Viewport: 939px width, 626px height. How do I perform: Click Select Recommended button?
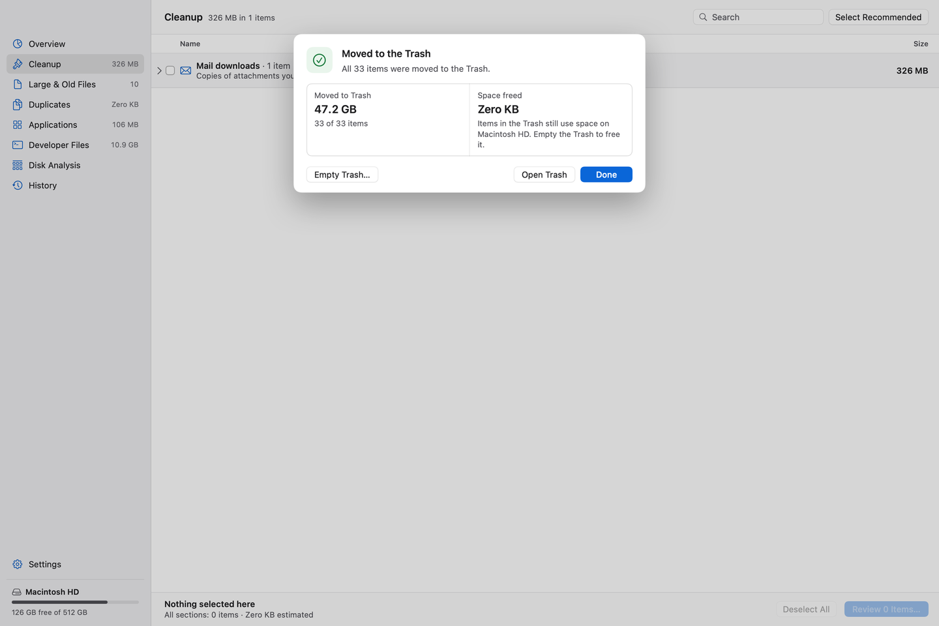(x=878, y=17)
